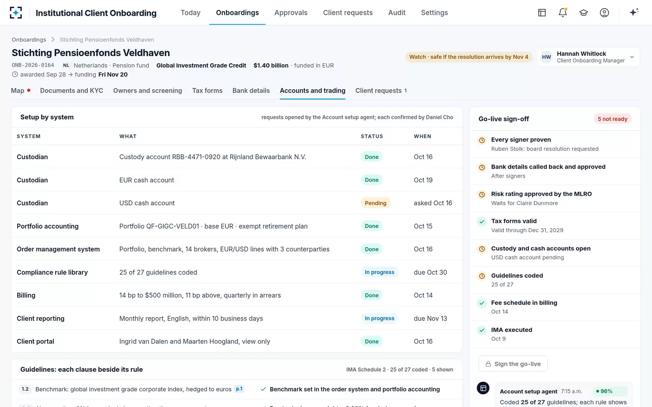Image resolution: width=652 pixels, height=407 pixels.
Task: Click the WHEN column header
Action: coord(422,136)
